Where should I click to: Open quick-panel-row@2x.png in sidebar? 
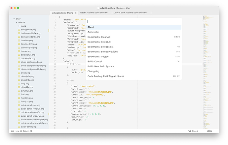click(x=33, y=109)
